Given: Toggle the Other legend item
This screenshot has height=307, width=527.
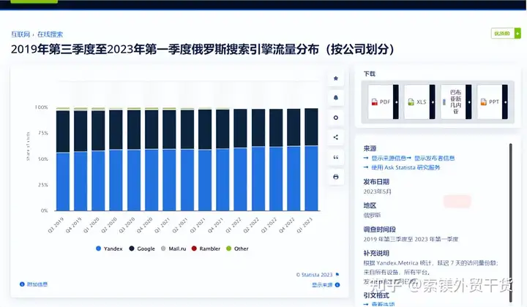Looking at the screenshot, I should point(237,249).
